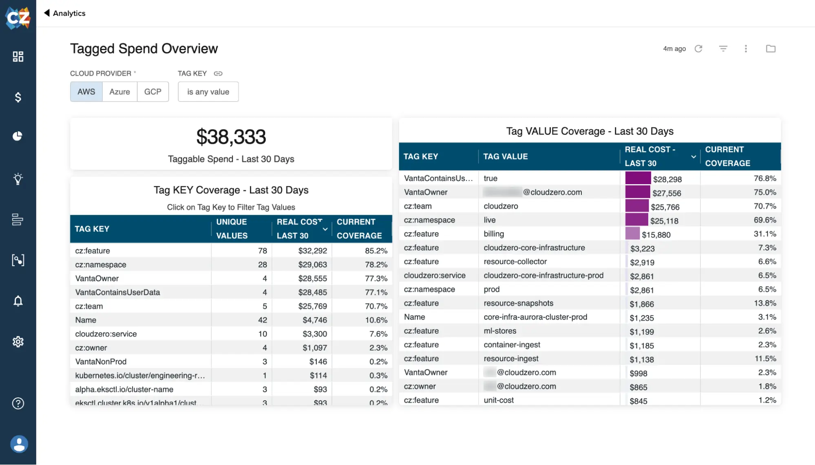Open the Cost management icon
This screenshot has height=465, width=815.
[18, 97]
